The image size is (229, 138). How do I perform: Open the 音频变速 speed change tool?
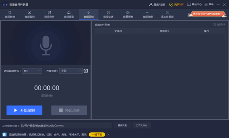pyautogui.click(x=108, y=14)
